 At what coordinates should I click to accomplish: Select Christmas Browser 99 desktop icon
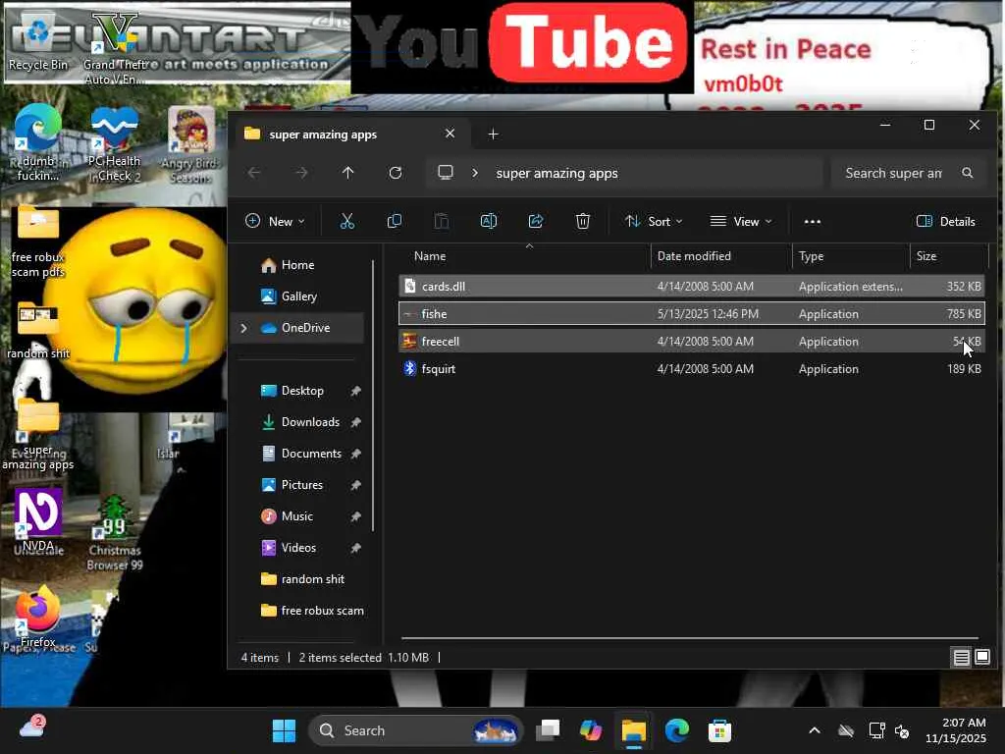[115, 533]
